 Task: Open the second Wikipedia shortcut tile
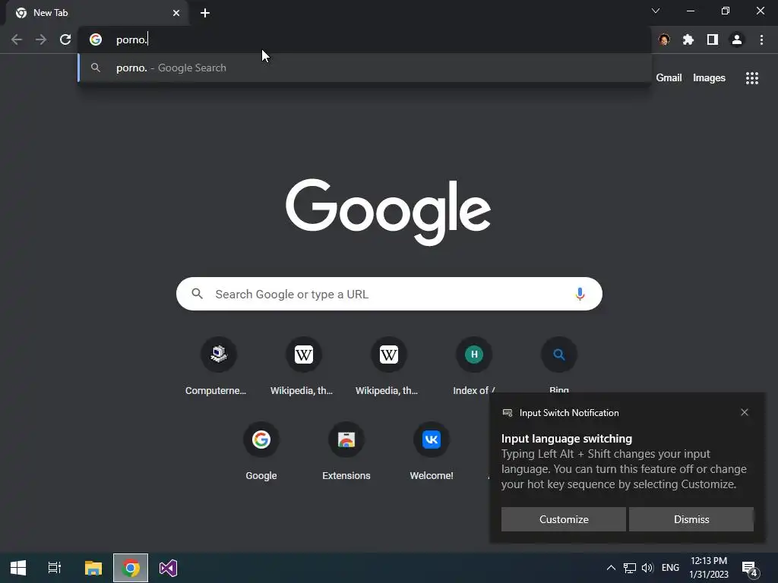pyautogui.click(x=388, y=367)
